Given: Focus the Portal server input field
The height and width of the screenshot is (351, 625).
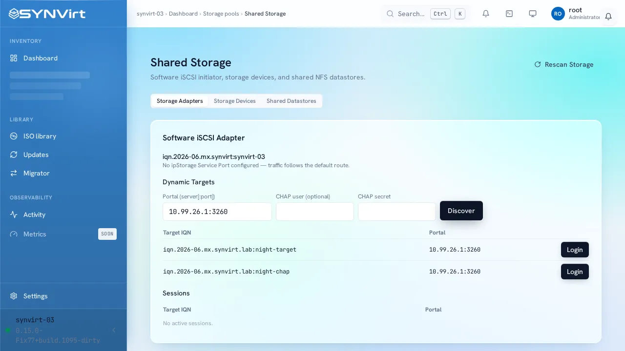Looking at the screenshot, I should click(x=217, y=212).
